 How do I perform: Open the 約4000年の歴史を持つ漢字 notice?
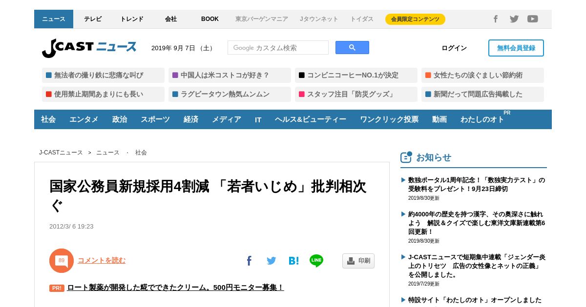tap(477, 223)
